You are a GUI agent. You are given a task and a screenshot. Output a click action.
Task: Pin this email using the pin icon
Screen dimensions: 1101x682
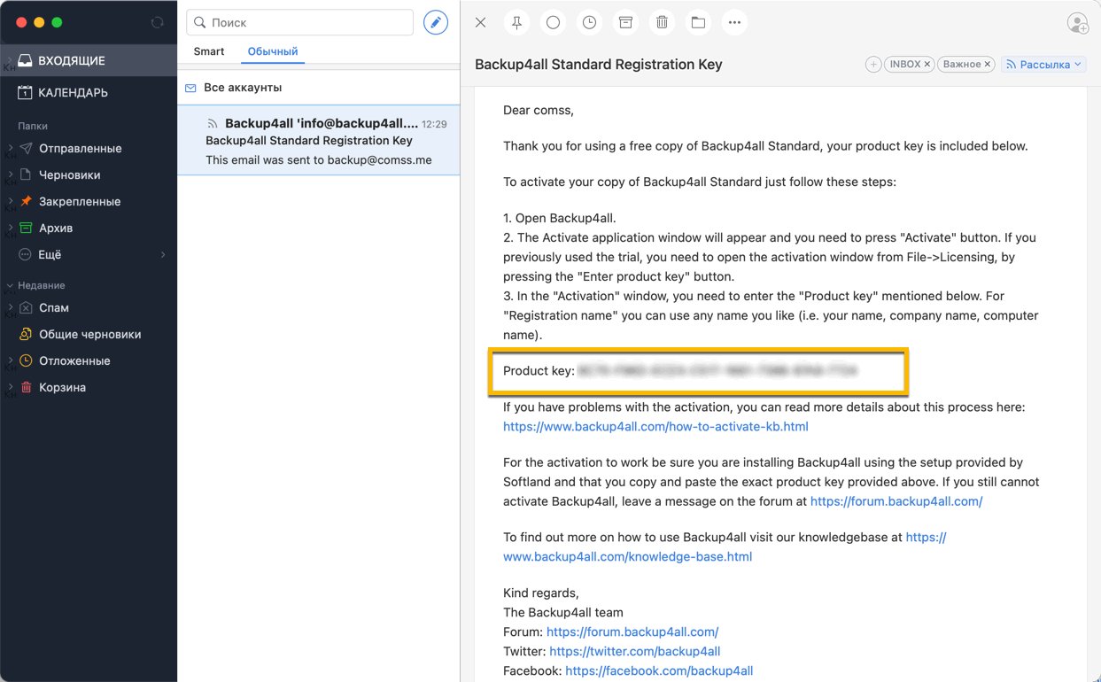click(x=516, y=22)
